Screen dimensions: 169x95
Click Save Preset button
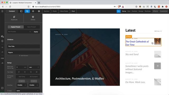(x=32, y=27)
